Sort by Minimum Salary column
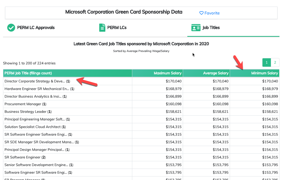281x180 pixels. coord(255,73)
